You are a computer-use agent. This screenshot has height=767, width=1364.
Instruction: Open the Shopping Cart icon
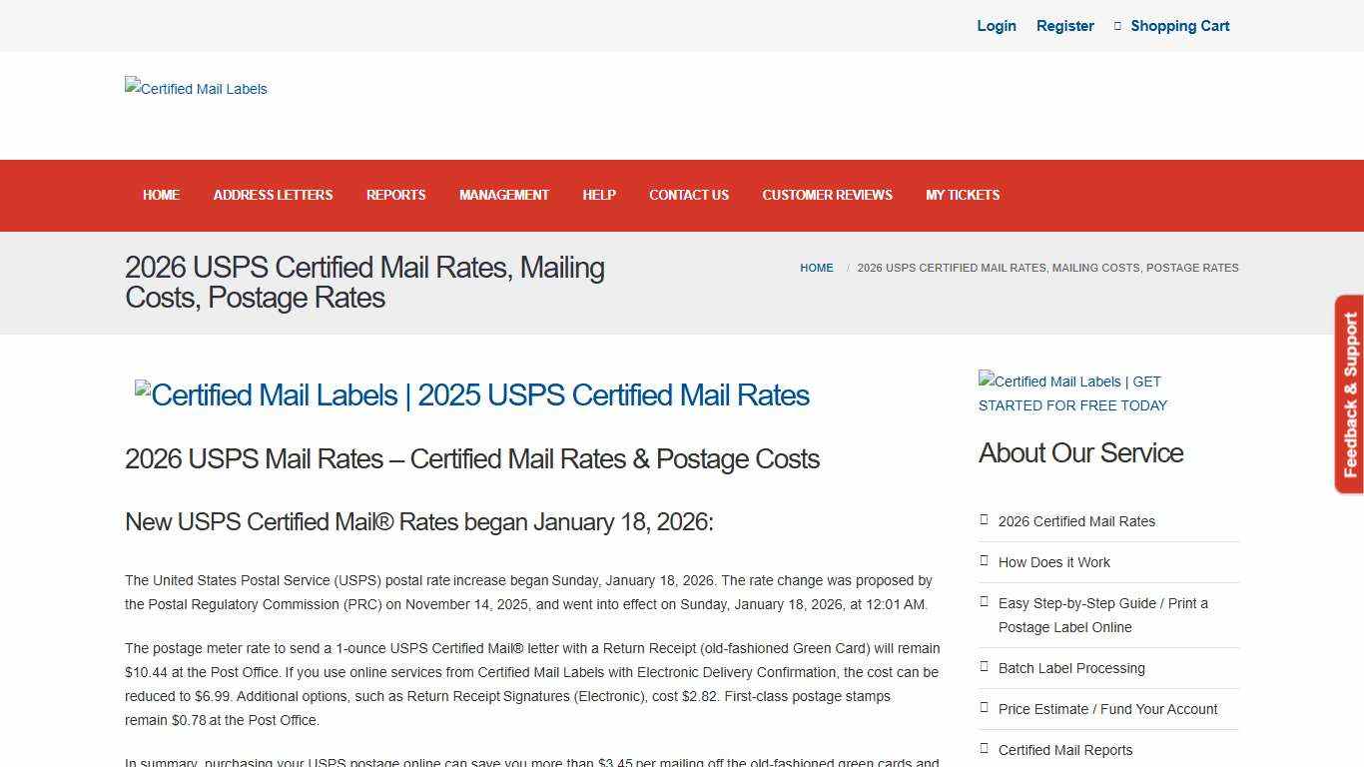click(x=1115, y=25)
